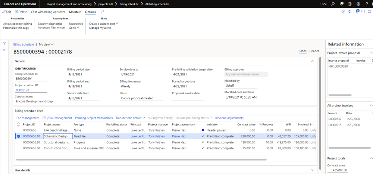Screen dimensions: 373x174
Task: Toggle the select-all rows radio in grid header
Action: [x=18, y=124]
